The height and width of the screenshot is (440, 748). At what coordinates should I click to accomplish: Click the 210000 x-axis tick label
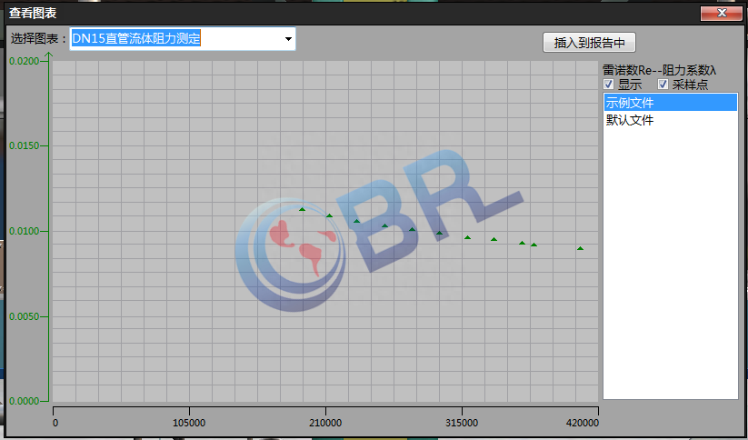coord(325,423)
